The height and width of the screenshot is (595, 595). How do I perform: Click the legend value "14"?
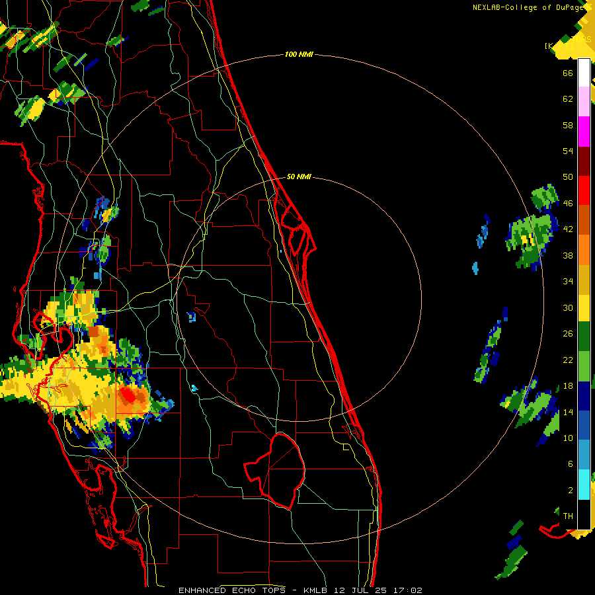(x=568, y=412)
